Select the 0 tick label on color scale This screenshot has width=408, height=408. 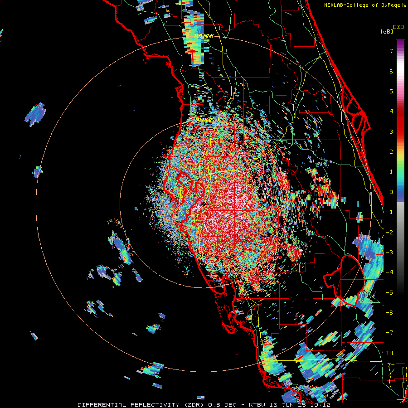coord(391,192)
